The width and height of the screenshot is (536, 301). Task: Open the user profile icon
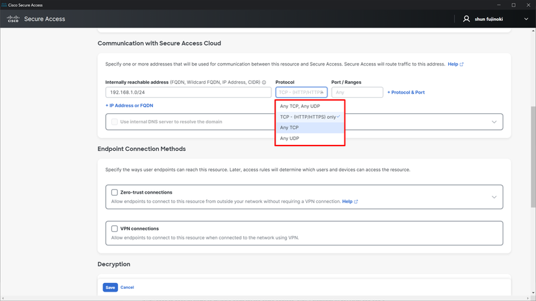point(466,19)
